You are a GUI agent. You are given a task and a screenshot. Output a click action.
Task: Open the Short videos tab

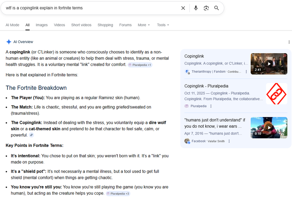click(x=81, y=25)
